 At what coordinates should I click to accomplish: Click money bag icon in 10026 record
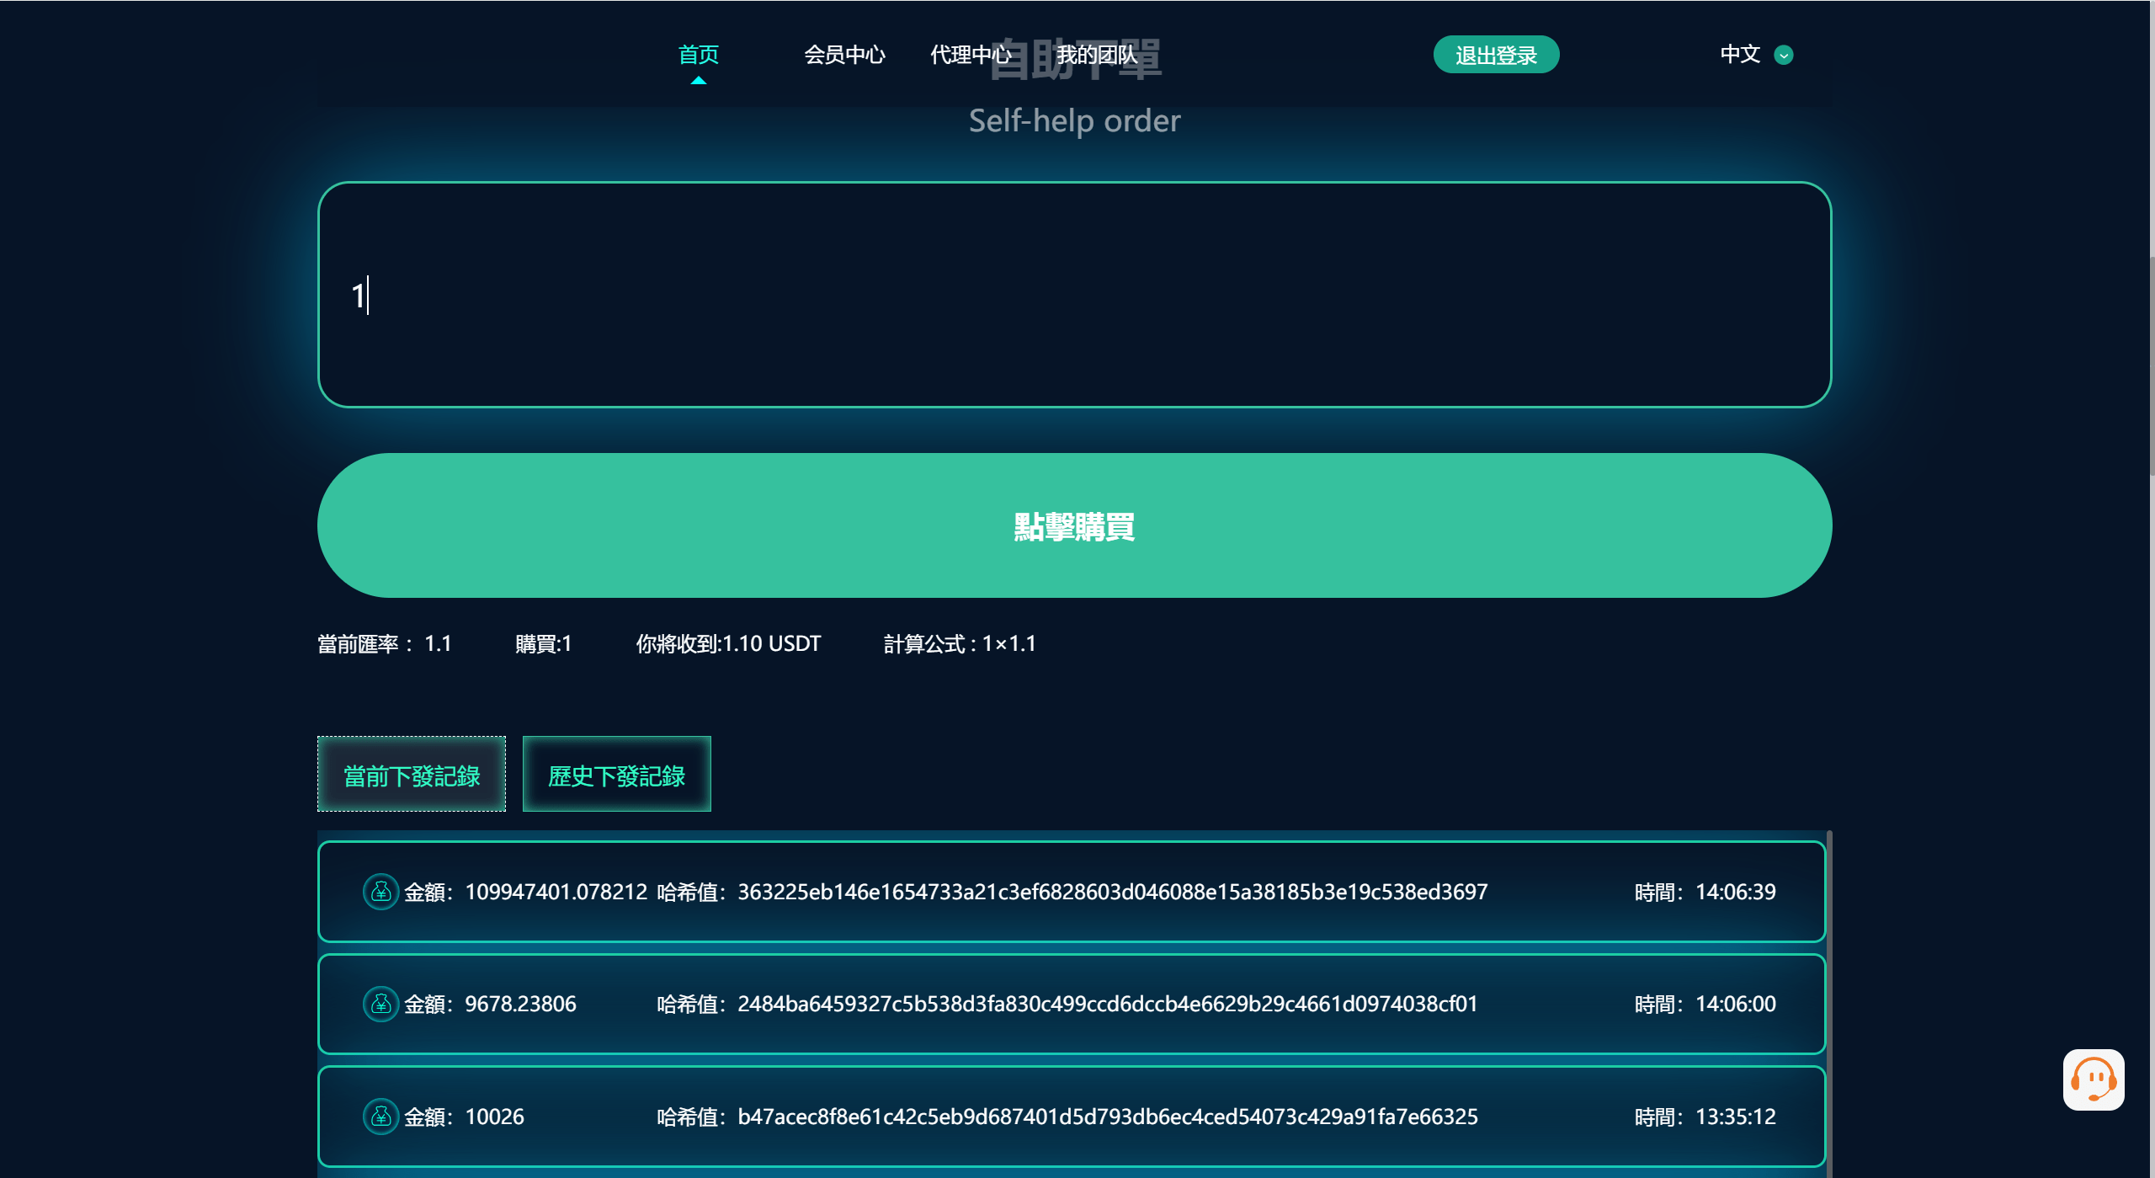(x=380, y=1116)
